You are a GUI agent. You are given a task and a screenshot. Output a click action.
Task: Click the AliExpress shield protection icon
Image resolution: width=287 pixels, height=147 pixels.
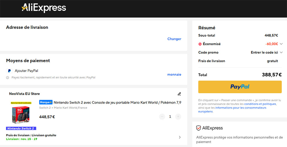tap(198, 128)
